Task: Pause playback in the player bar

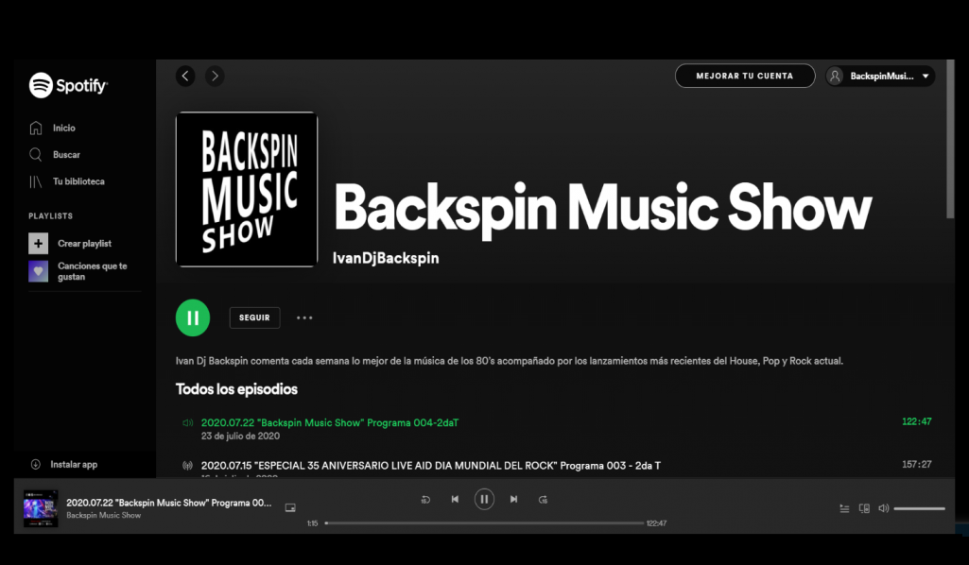Action: (x=484, y=499)
